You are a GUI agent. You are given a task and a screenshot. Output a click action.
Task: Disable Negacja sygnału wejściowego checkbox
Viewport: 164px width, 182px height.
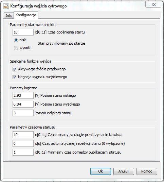[x=15, y=77]
